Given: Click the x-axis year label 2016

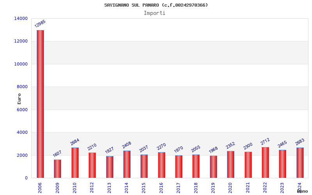Looking at the screenshot, I should (x=161, y=188).
